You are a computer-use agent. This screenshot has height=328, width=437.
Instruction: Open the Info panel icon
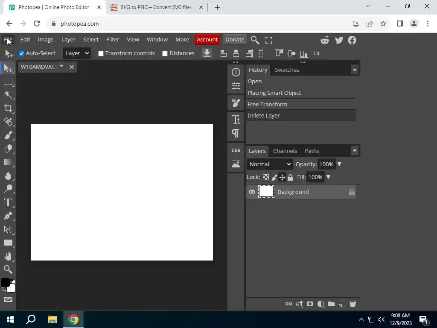pyautogui.click(x=236, y=72)
